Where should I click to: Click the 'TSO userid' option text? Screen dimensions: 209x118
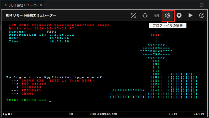tap(34, 84)
